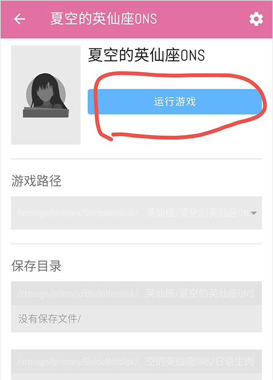
Task: Tap the 保存目录 section label
Action: 36,266
